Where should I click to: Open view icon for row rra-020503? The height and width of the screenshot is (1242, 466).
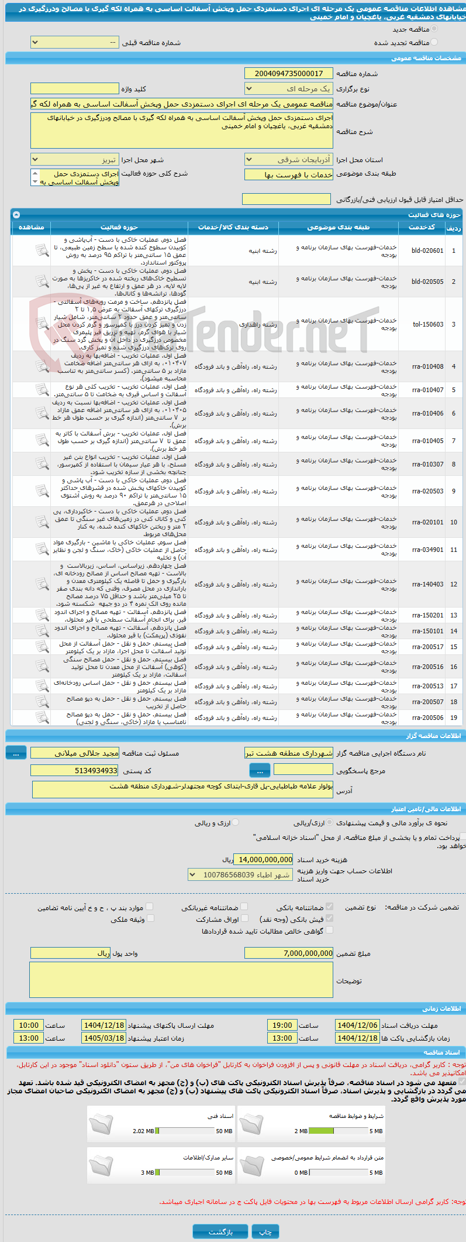pos(42,491)
